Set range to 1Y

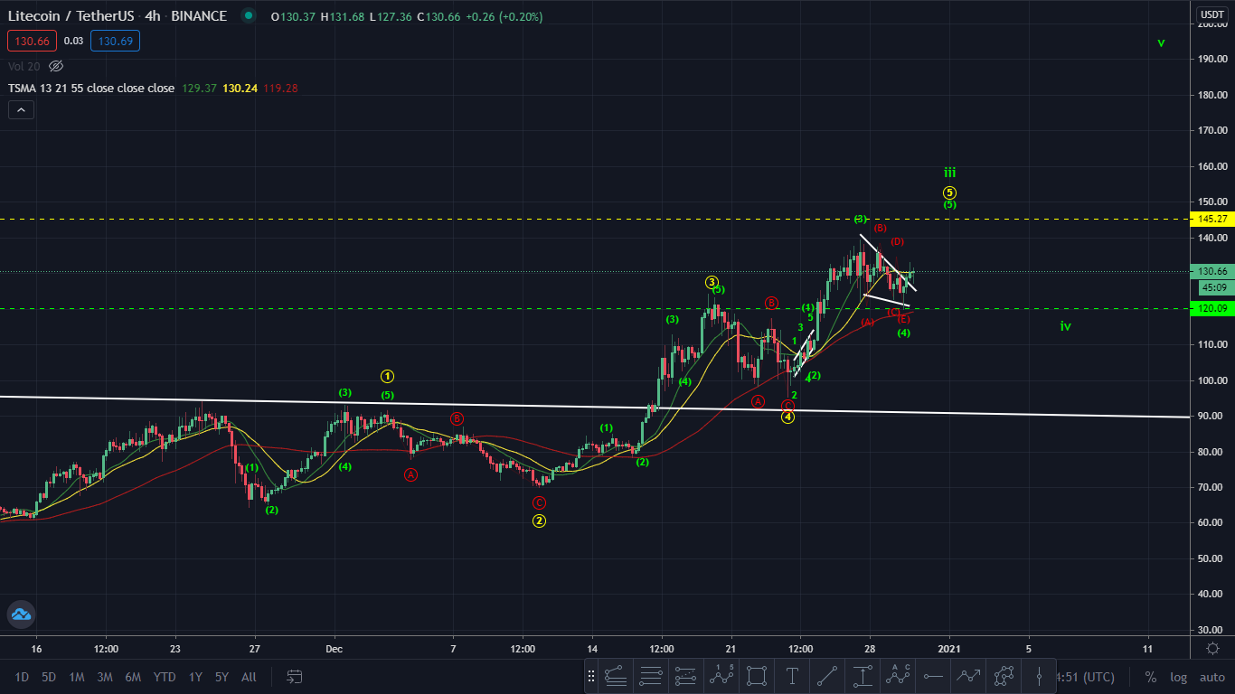pyautogui.click(x=195, y=677)
